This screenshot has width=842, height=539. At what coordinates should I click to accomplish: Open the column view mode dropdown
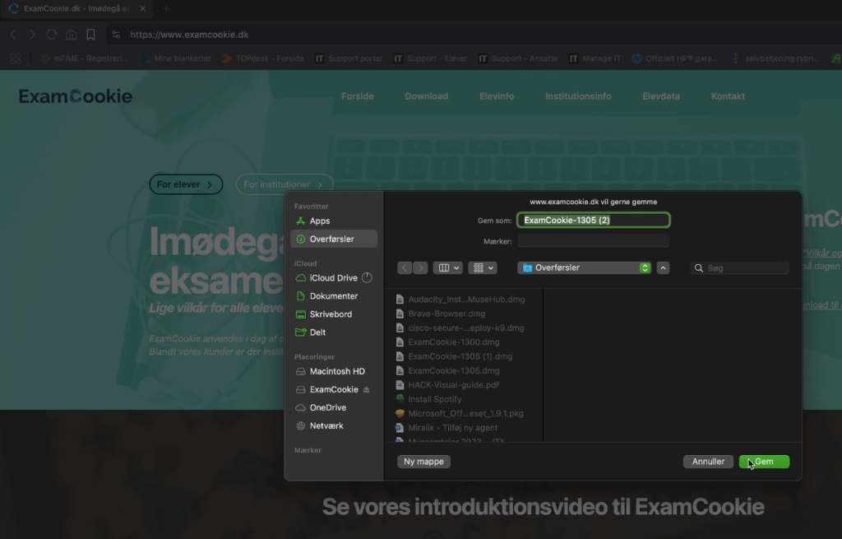(x=450, y=267)
